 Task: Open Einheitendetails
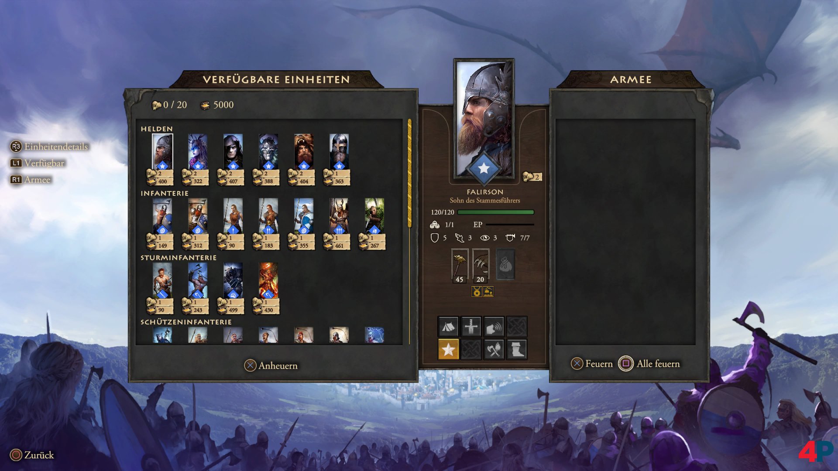[49, 147]
